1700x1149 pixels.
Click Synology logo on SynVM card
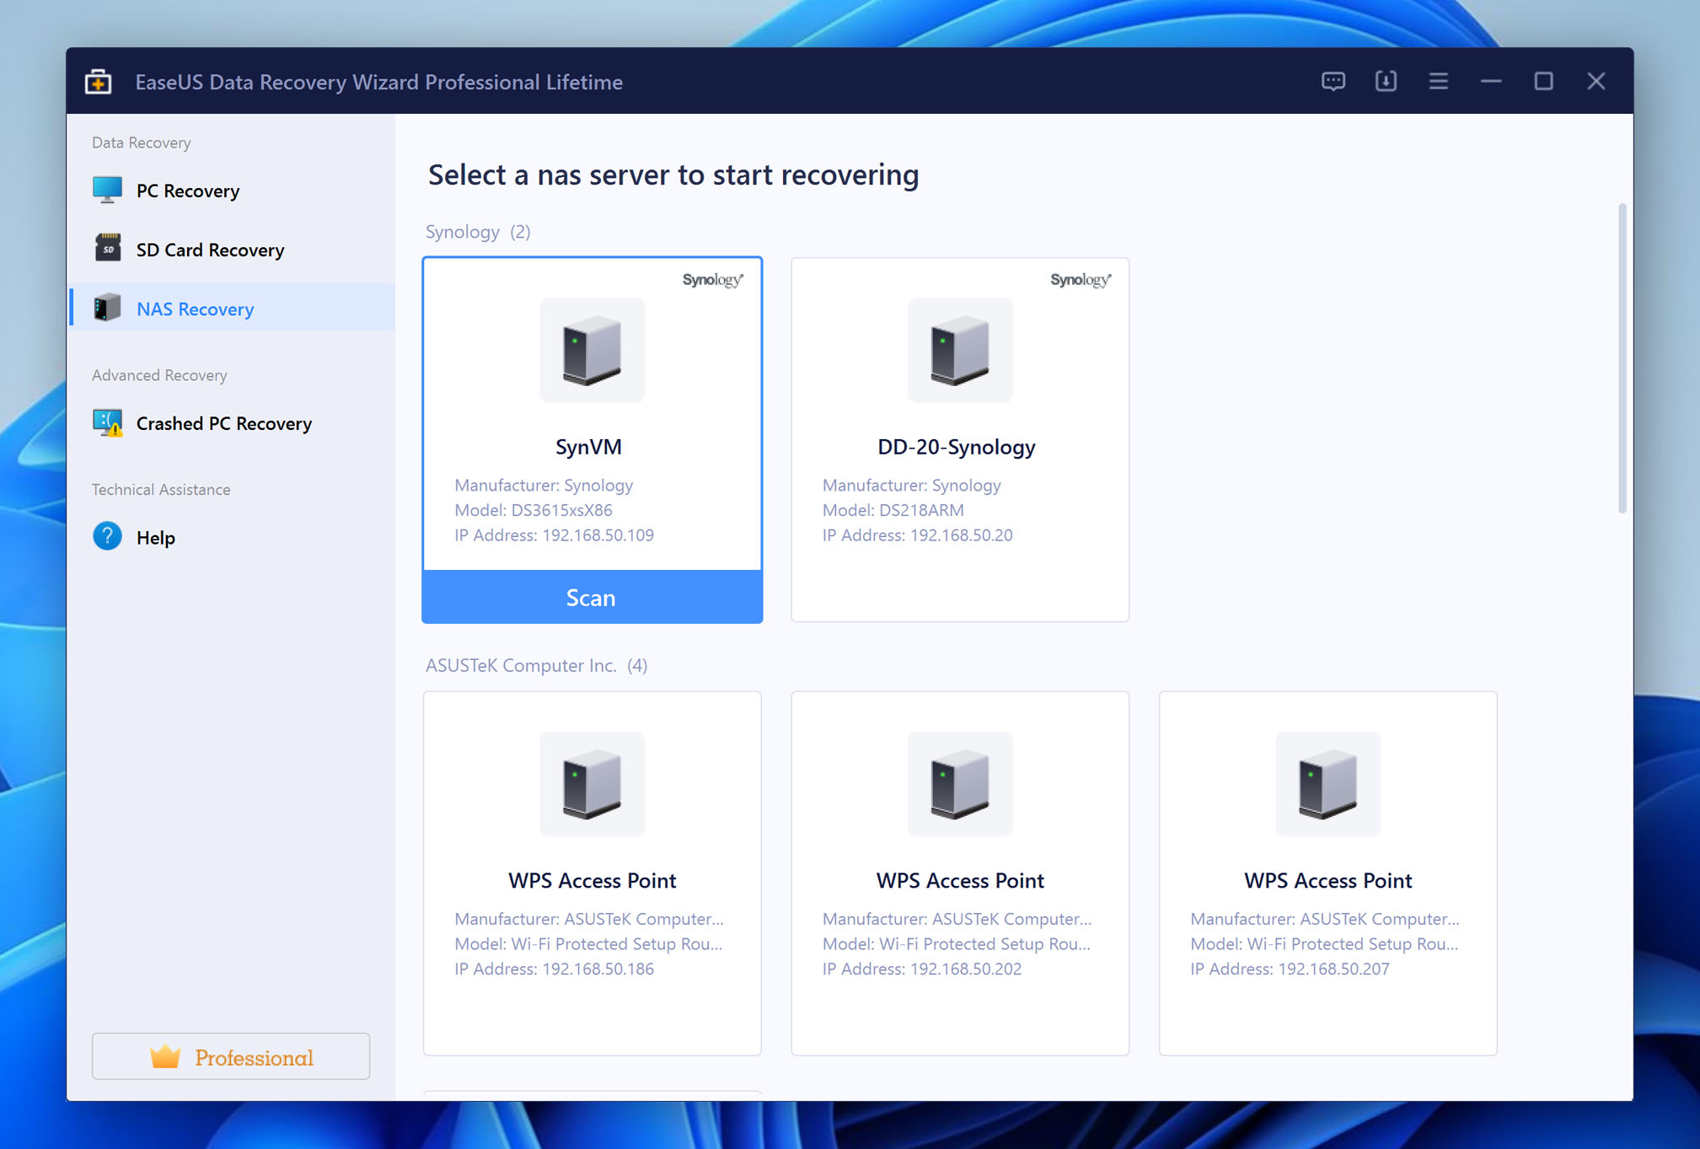(x=713, y=280)
